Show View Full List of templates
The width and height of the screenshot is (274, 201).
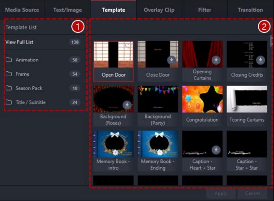19,42
